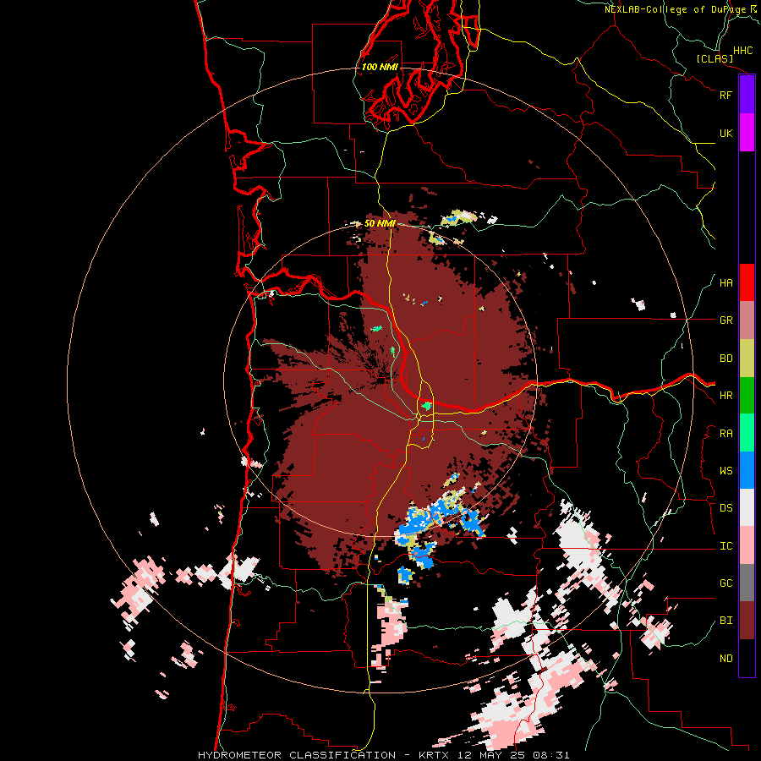Screen dimensions: 761x761
Task: Select the IC light-pink legend swatch
Action: 747,545
